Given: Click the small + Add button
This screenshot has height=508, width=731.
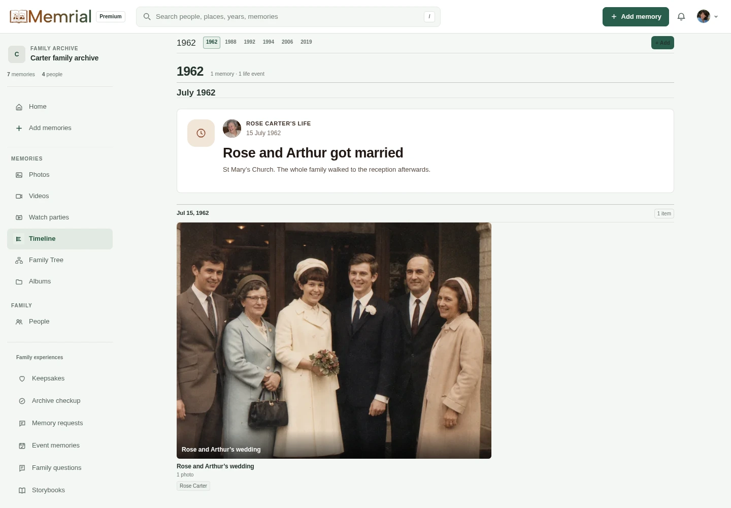Looking at the screenshot, I should (662, 43).
